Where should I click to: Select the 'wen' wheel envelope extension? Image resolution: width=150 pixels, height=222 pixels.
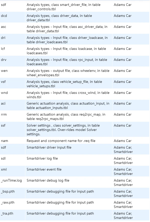(x=4, y=71)
